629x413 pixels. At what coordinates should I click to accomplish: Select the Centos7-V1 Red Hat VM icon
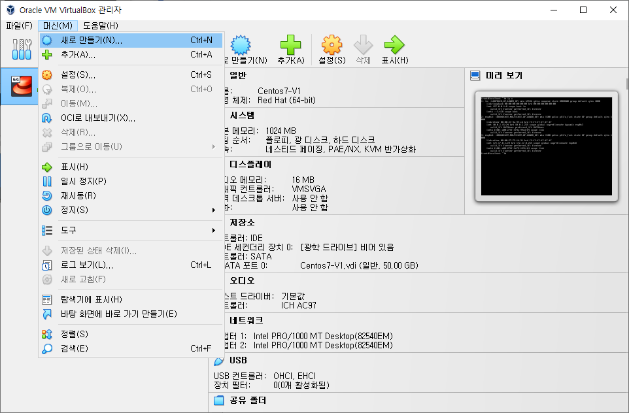click(x=22, y=86)
